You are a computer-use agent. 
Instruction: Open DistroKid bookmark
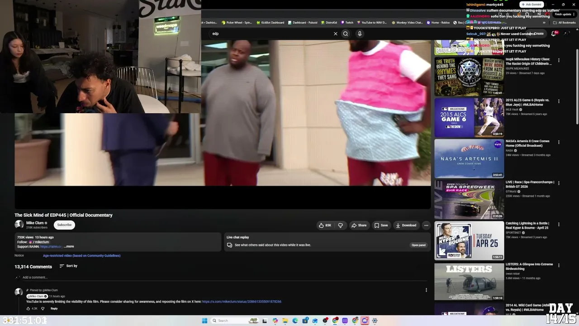pyautogui.click(x=329, y=22)
